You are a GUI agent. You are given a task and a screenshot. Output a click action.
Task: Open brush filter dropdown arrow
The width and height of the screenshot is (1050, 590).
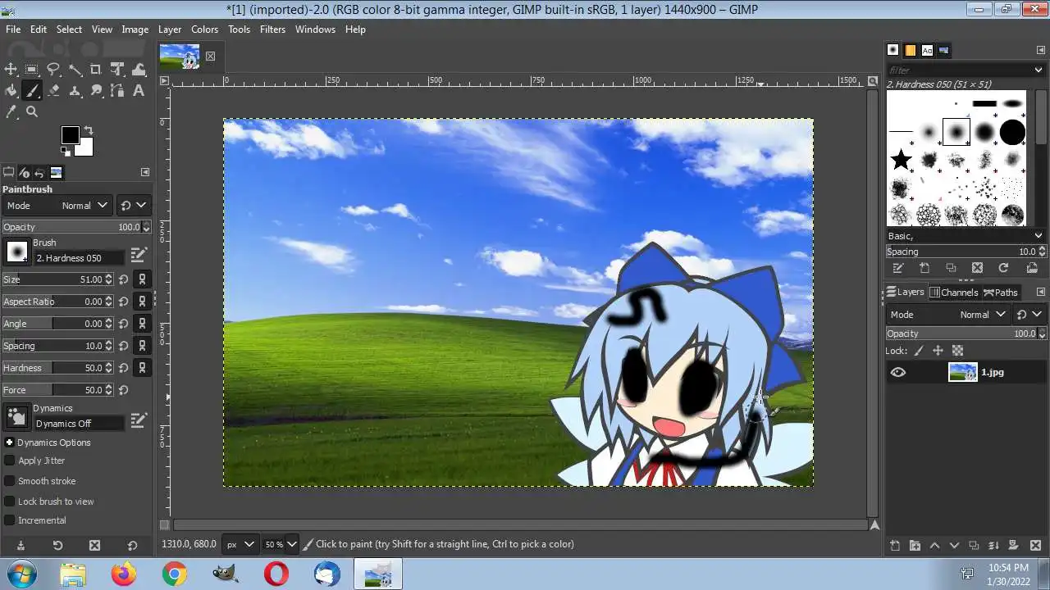tap(1039, 70)
